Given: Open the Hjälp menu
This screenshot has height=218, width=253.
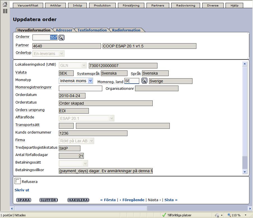Looking at the screenshot, I should coord(235,6).
